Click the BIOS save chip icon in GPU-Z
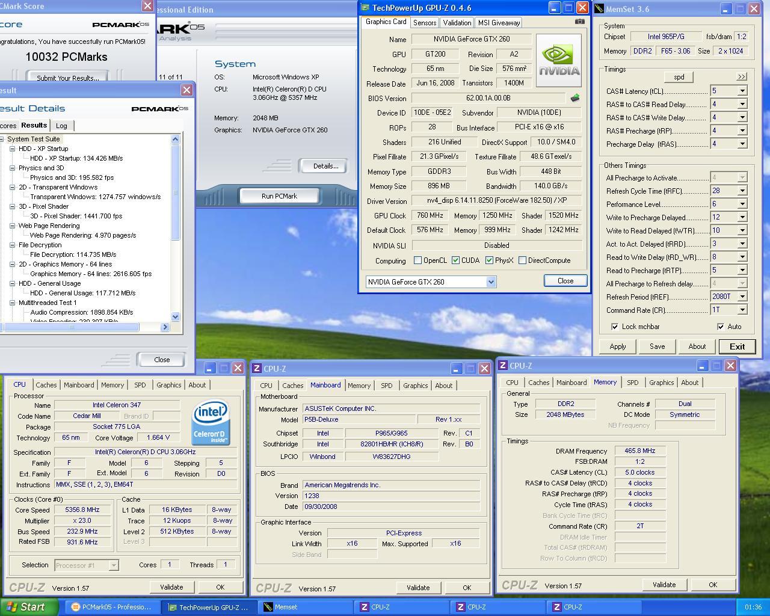770x616 pixels. (x=575, y=98)
